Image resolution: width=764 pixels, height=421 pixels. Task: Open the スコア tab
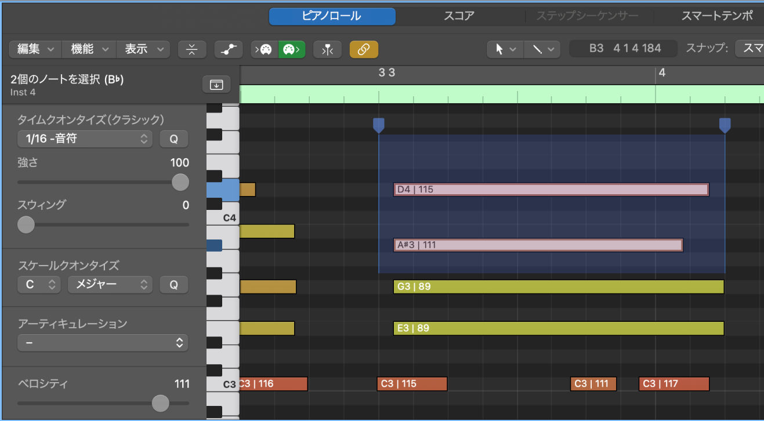460,16
